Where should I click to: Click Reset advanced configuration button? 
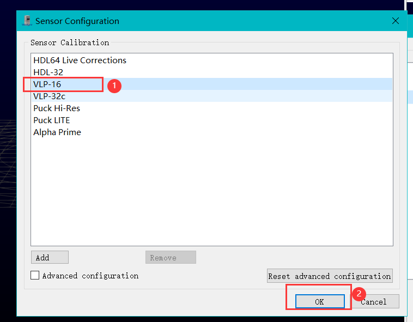330,276
